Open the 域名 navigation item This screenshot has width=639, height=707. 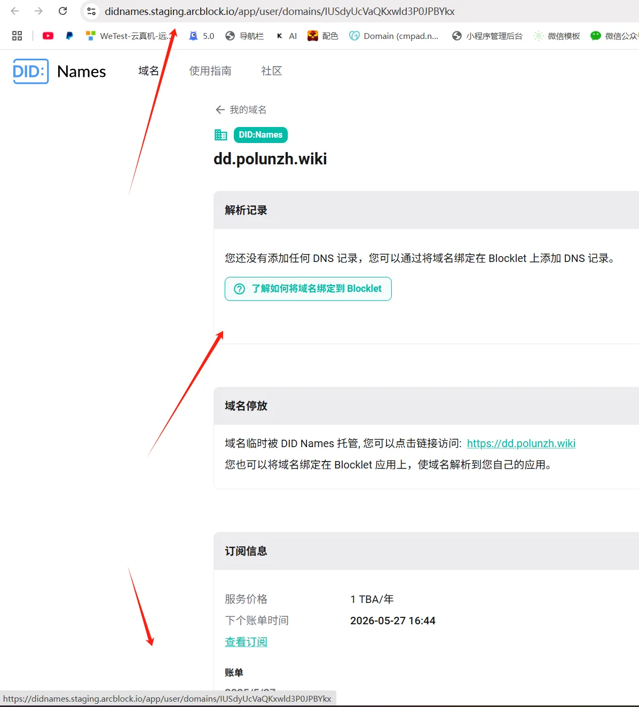(x=149, y=71)
